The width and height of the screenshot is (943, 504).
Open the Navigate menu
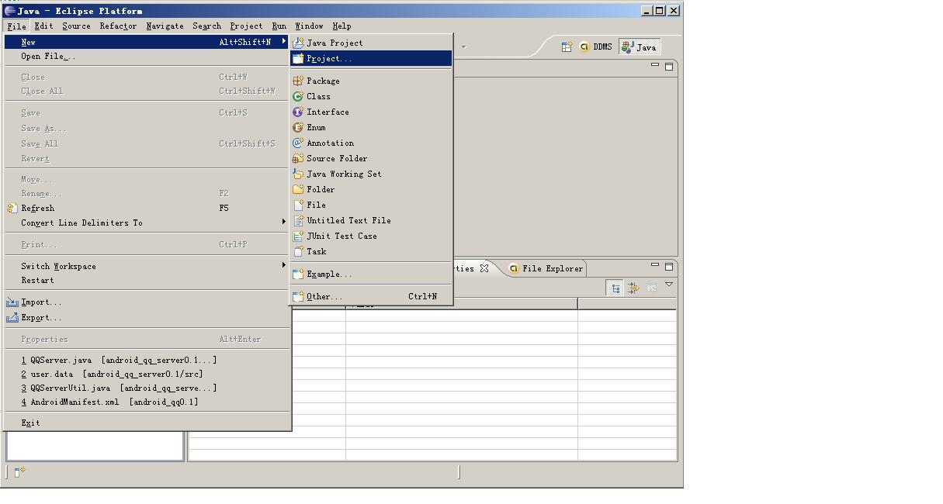click(x=165, y=26)
